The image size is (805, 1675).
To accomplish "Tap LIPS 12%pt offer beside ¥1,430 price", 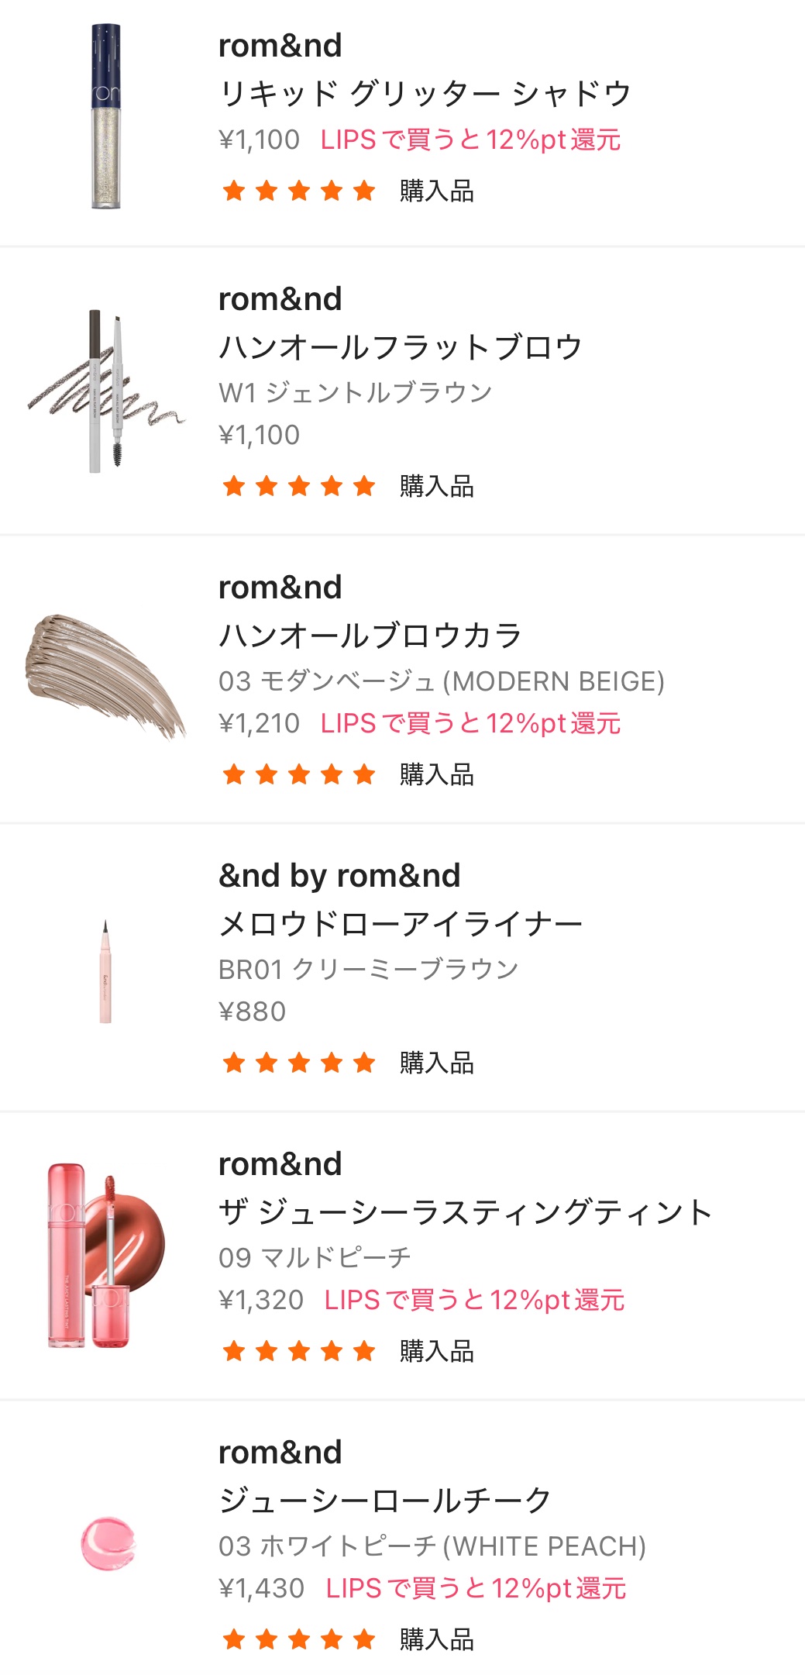I will pos(476,1588).
